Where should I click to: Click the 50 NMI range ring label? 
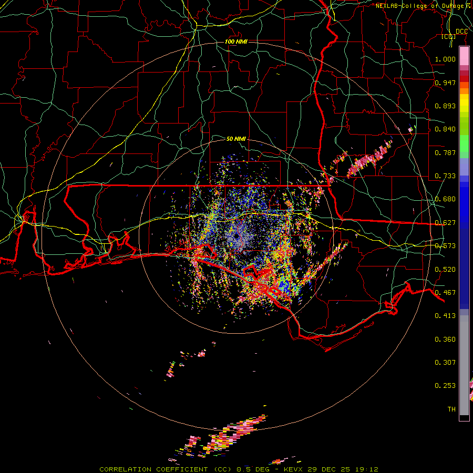click(236, 139)
